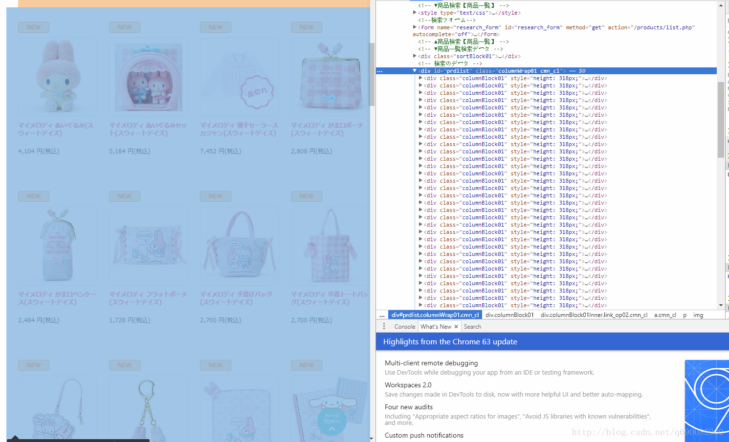The width and height of the screenshot is (729, 442).
Task: Open マイメロディ がまロポーチ product link
Action: click(327, 129)
